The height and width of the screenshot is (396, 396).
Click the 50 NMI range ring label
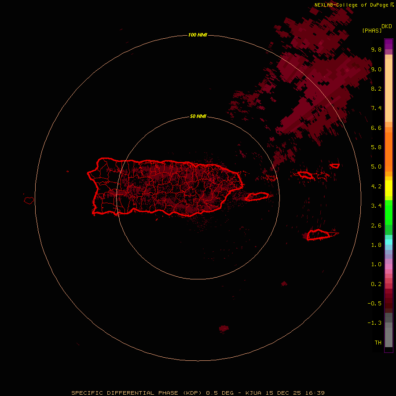[x=198, y=116]
